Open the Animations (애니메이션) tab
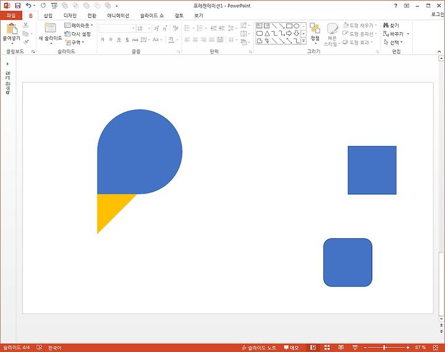Viewport: 445px width, 352px height. pyautogui.click(x=118, y=15)
